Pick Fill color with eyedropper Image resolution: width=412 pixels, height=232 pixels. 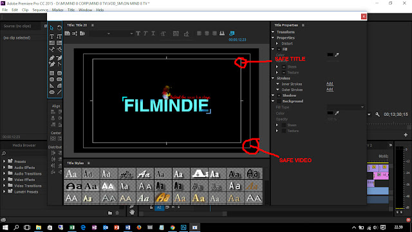coord(337,55)
